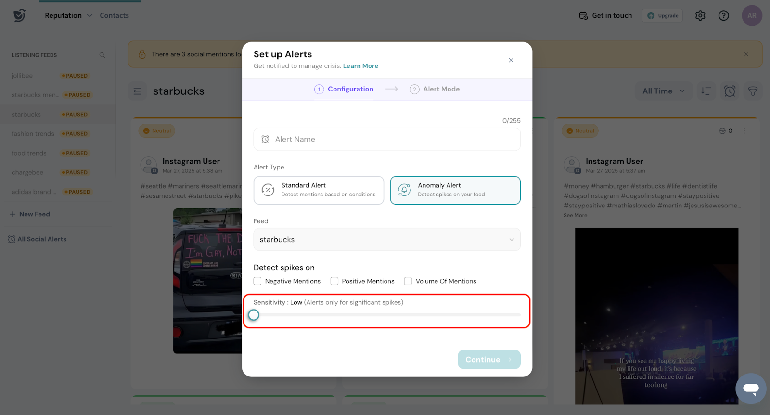The image size is (770, 415).
Task: Click the AR profile avatar
Action: point(752,16)
